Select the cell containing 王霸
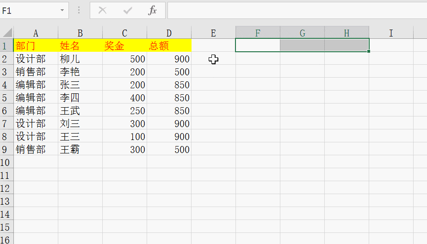This screenshot has height=244, width=427. click(80, 149)
